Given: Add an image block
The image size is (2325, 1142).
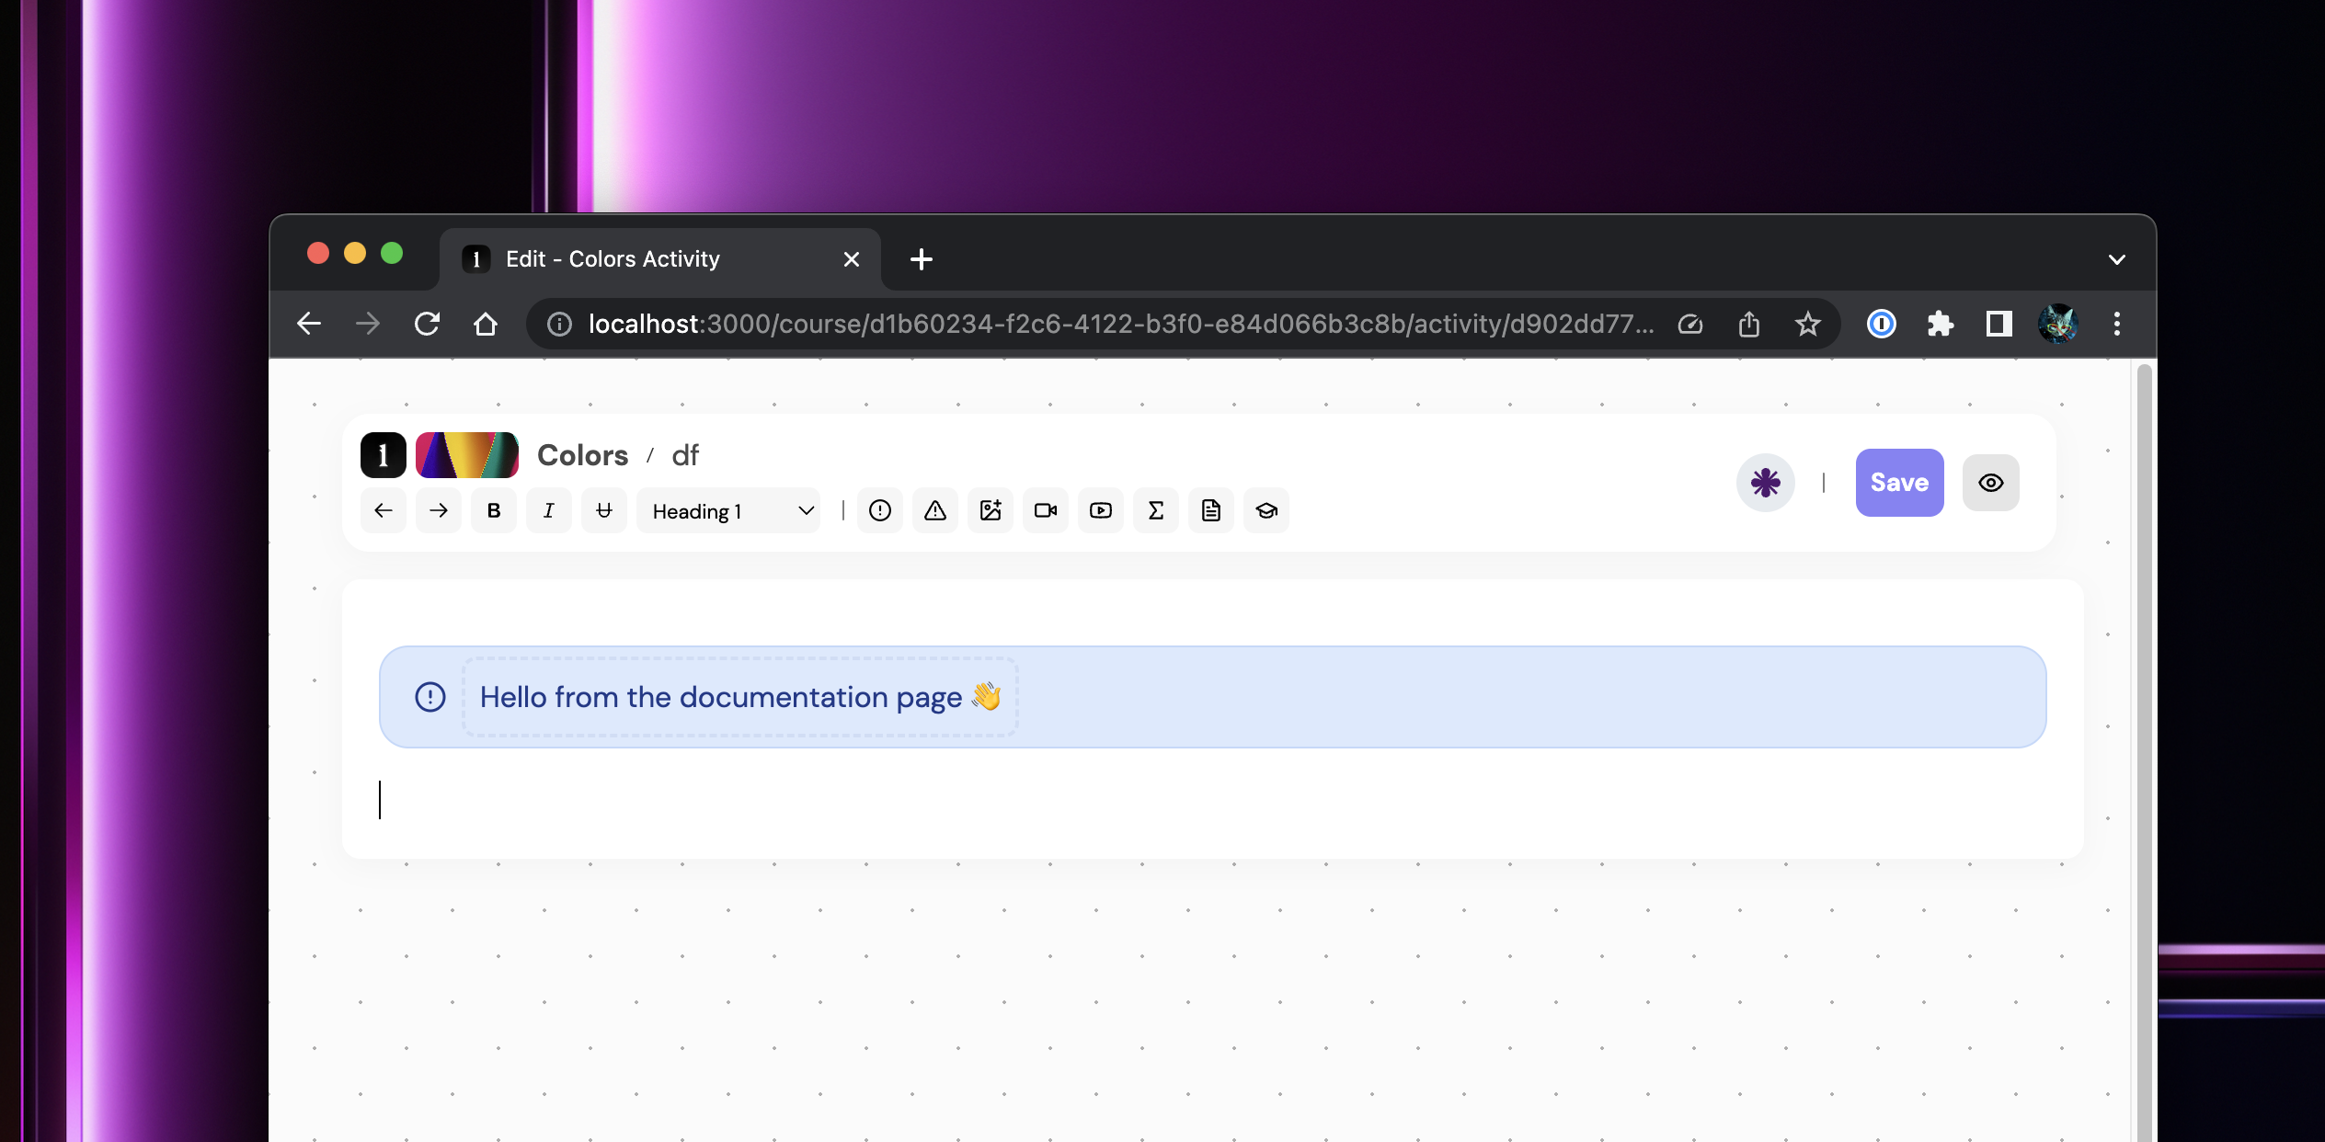Looking at the screenshot, I should tap(990, 510).
